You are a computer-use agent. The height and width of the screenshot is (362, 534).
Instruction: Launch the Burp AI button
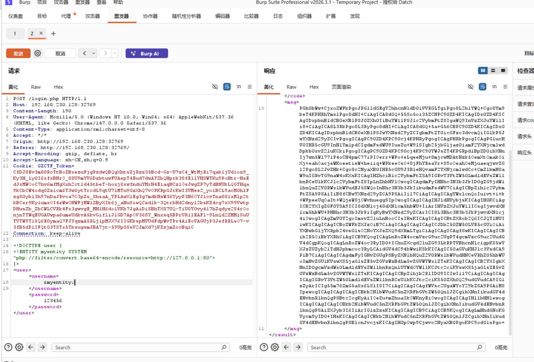click(147, 53)
